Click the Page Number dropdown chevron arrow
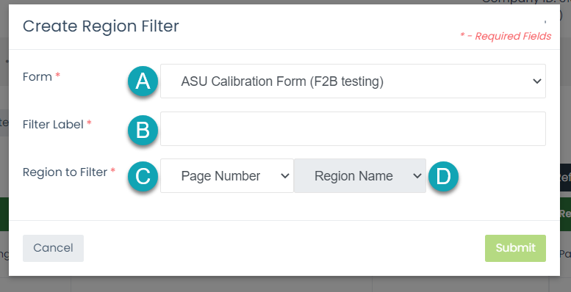Screen dimensions: 571x292 285,176
